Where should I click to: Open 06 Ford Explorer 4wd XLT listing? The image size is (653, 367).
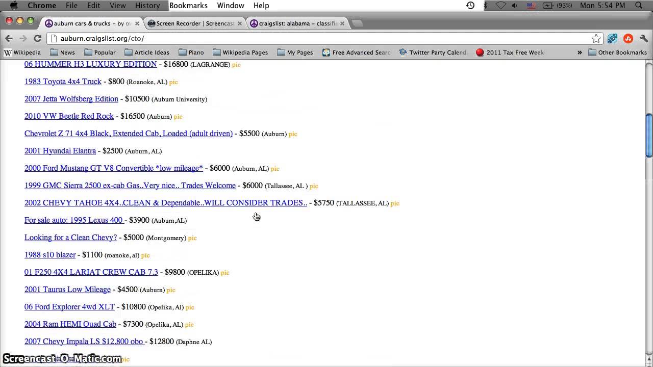[69, 307]
